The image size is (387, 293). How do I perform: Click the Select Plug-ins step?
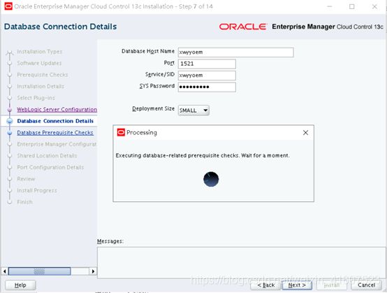click(x=36, y=98)
